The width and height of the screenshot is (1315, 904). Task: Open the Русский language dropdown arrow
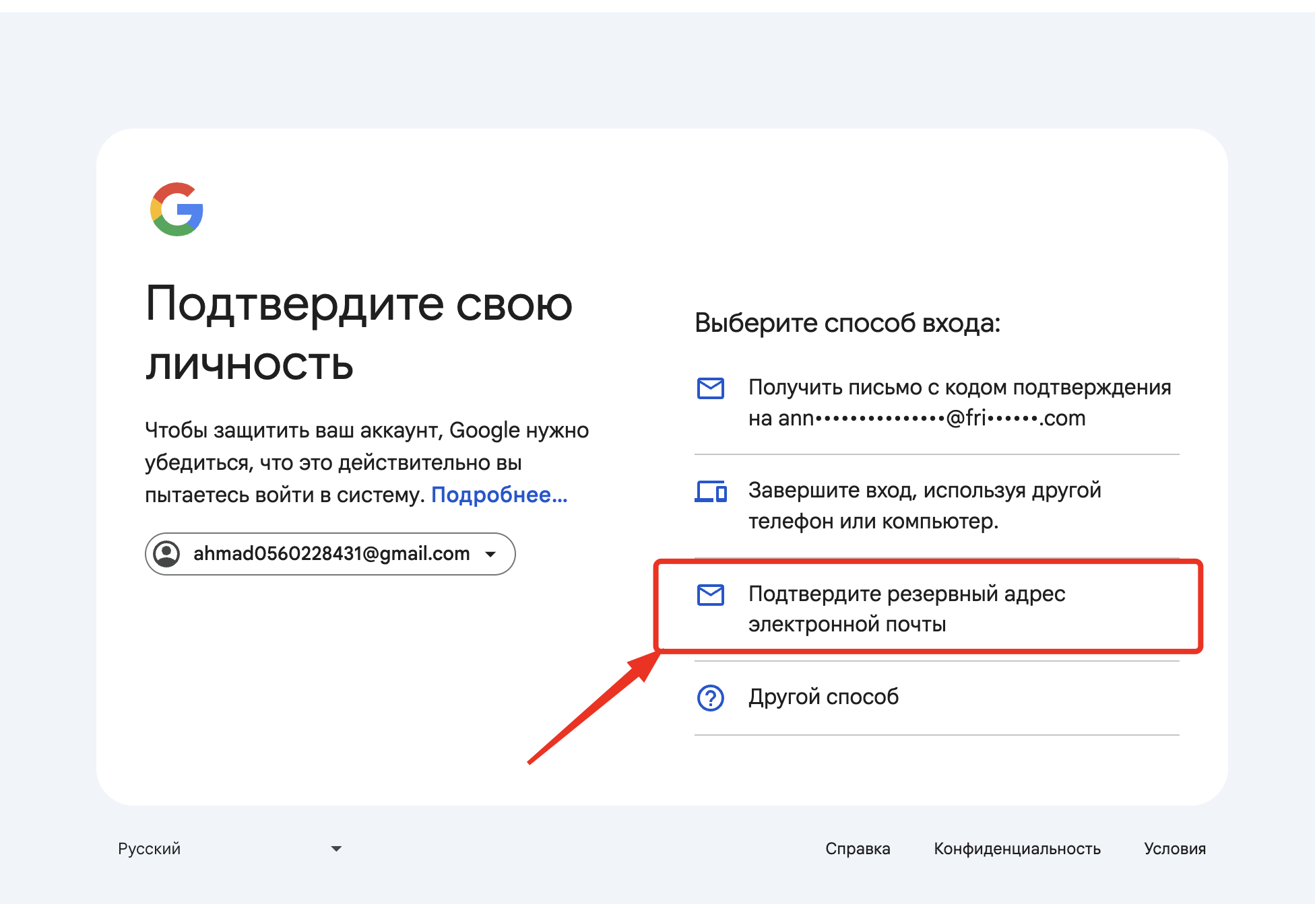pyautogui.click(x=336, y=848)
